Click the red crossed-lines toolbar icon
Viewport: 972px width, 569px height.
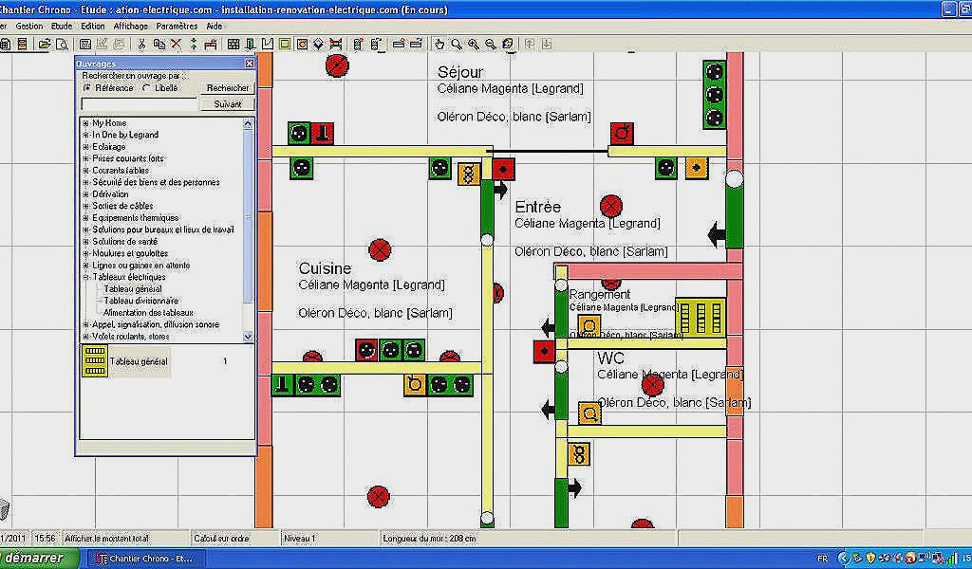coord(335,44)
